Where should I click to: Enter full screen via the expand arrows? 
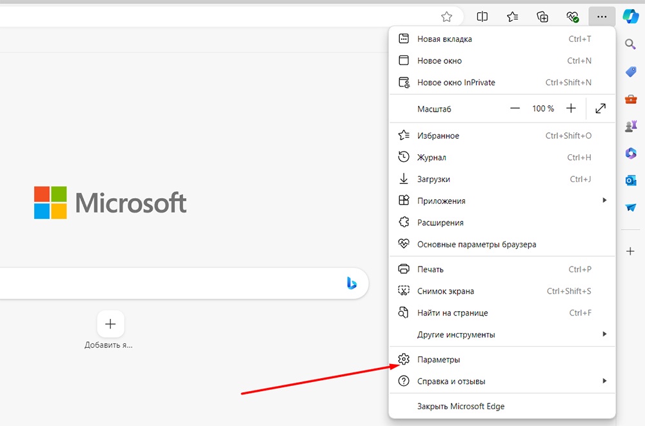click(x=600, y=108)
